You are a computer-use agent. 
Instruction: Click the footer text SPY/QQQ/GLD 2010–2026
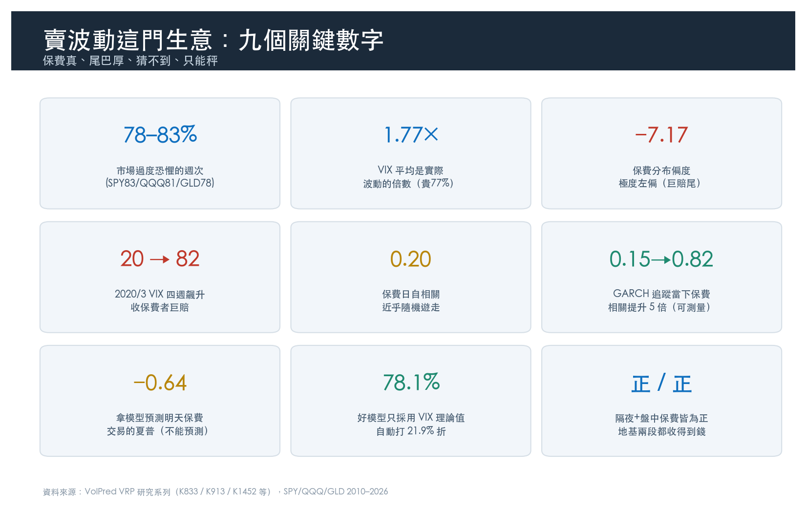pyautogui.click(x=336, y=492)
